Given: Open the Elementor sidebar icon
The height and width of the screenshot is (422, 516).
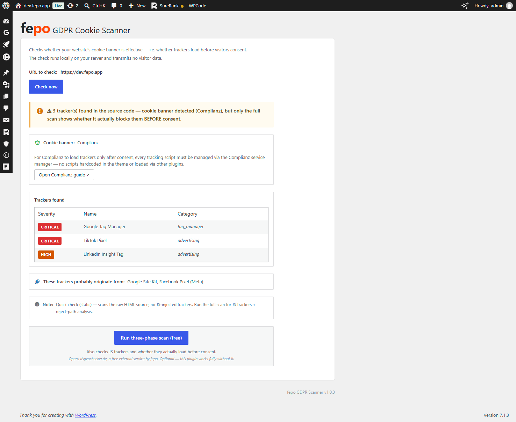Looking at the screenshot, I should pyautogui.click(x=6, y=57).
